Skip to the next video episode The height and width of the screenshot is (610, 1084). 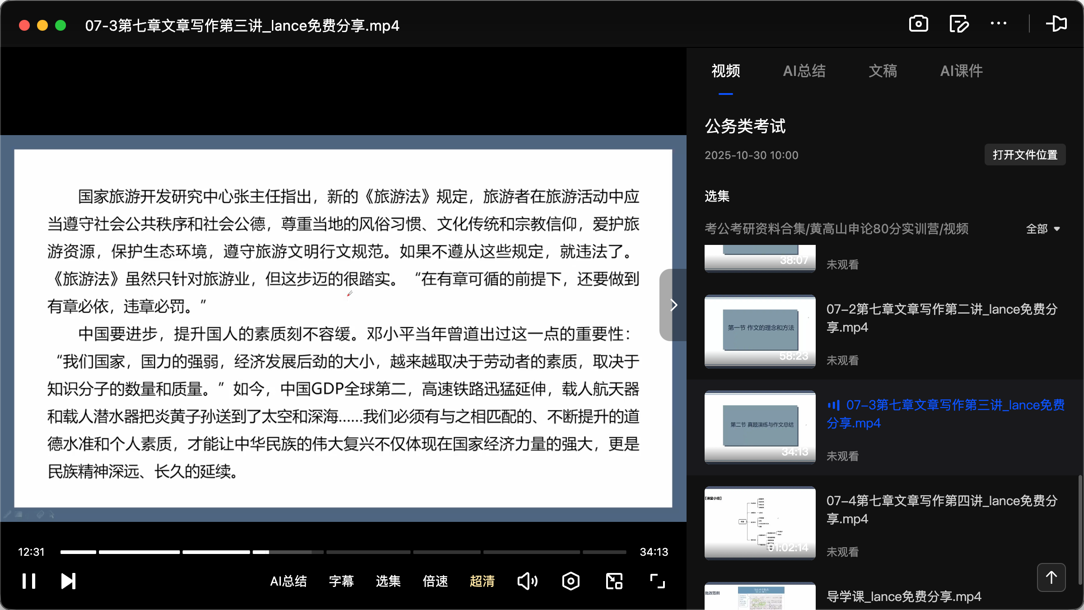[68, 581]
